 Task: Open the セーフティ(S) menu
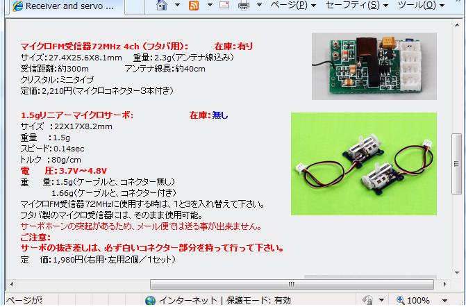coord(357,5)
